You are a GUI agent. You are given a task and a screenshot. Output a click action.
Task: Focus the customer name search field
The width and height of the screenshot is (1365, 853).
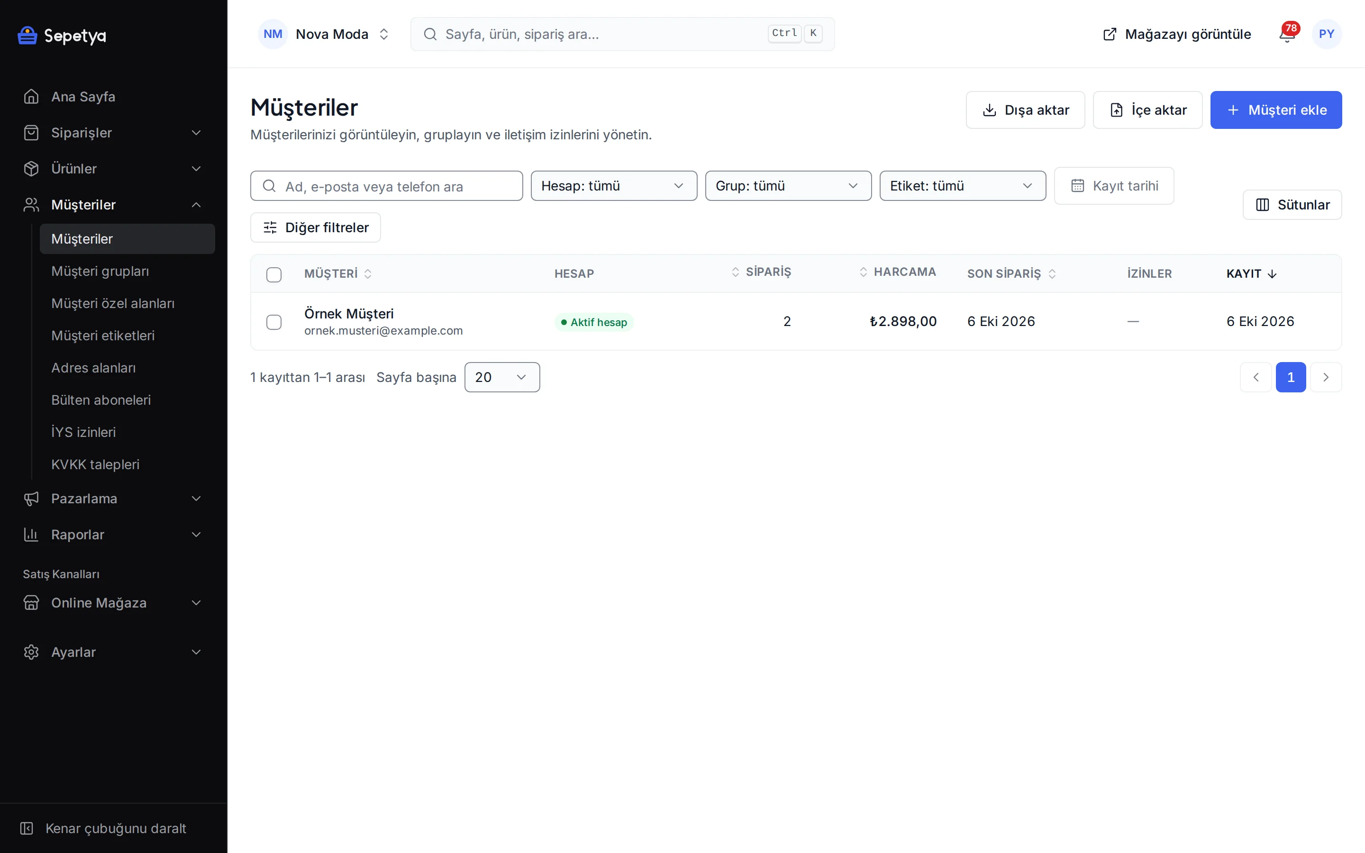(x=386, y=186)
